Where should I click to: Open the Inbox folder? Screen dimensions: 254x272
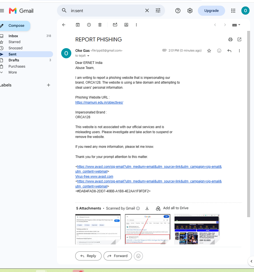coord(13,36)
